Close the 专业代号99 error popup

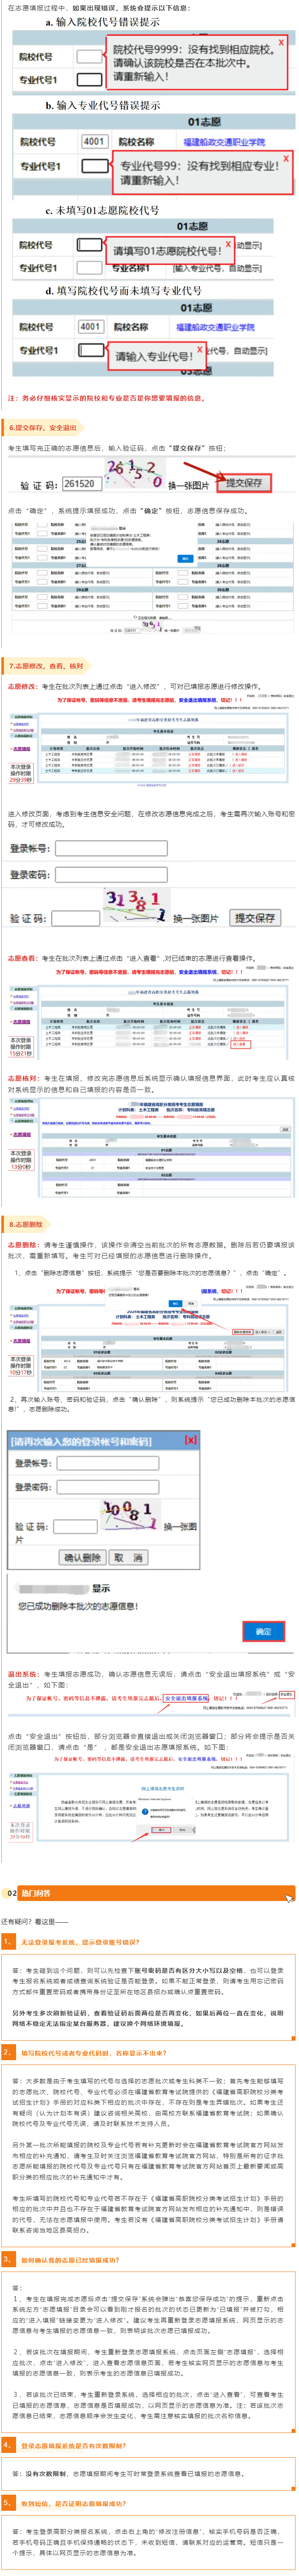(286, 158)
